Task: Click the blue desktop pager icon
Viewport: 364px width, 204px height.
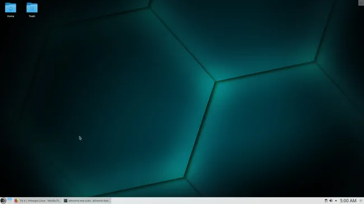Action: tap(10, 201)
